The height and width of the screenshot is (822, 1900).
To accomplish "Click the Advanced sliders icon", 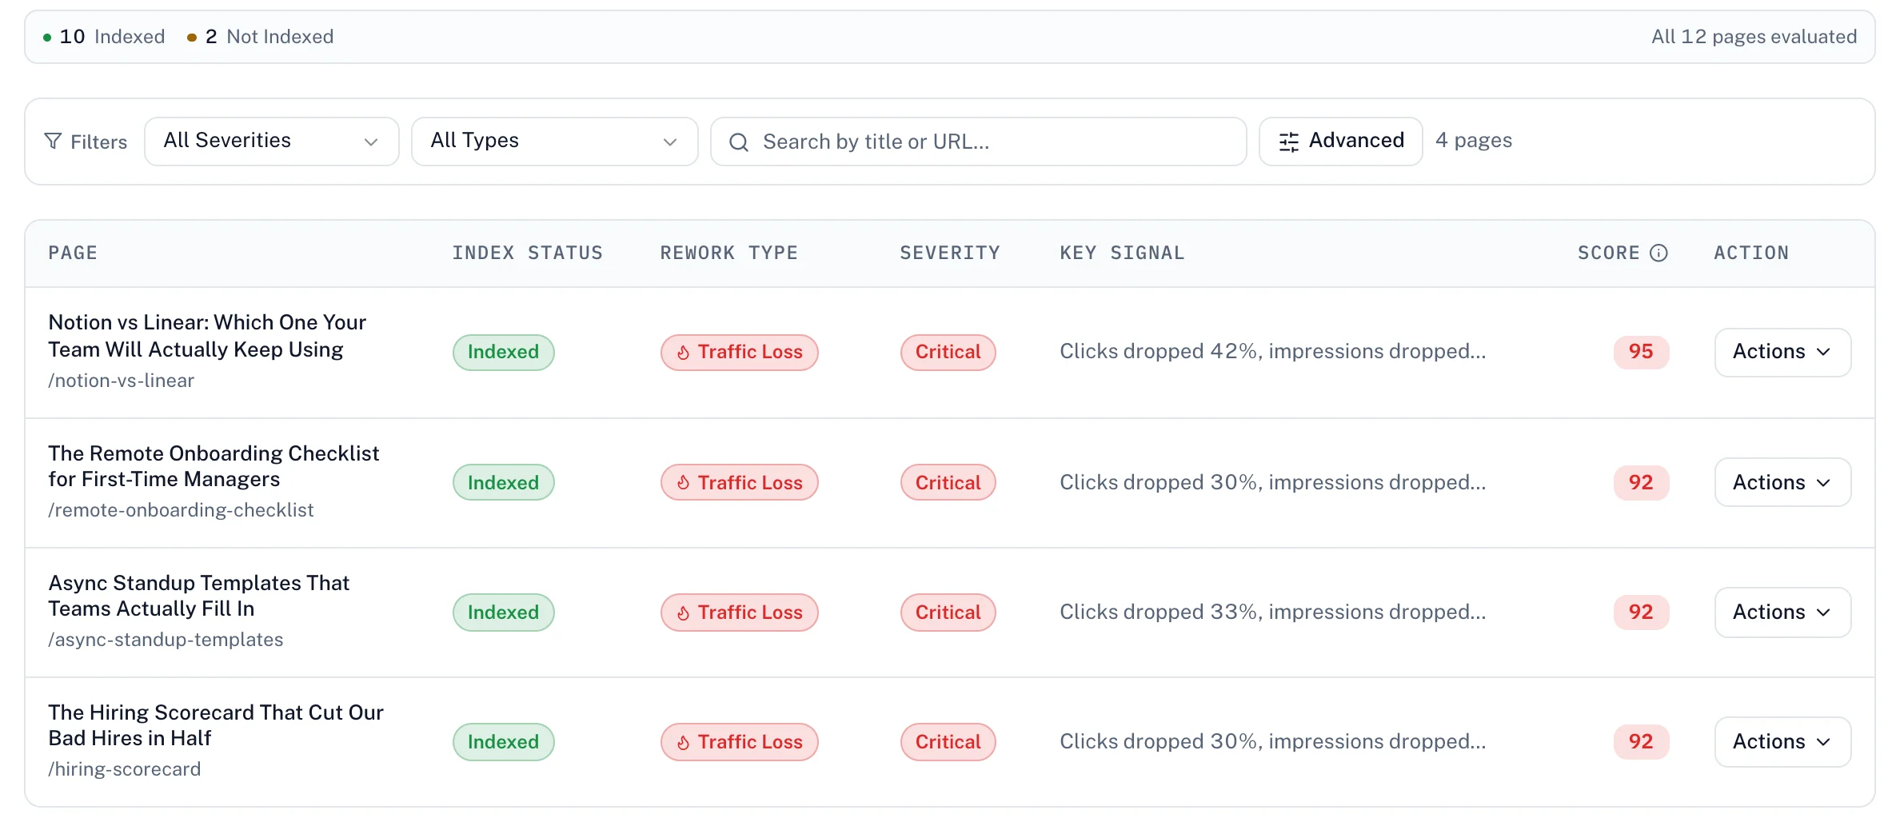I will [x=1289, y=142].
